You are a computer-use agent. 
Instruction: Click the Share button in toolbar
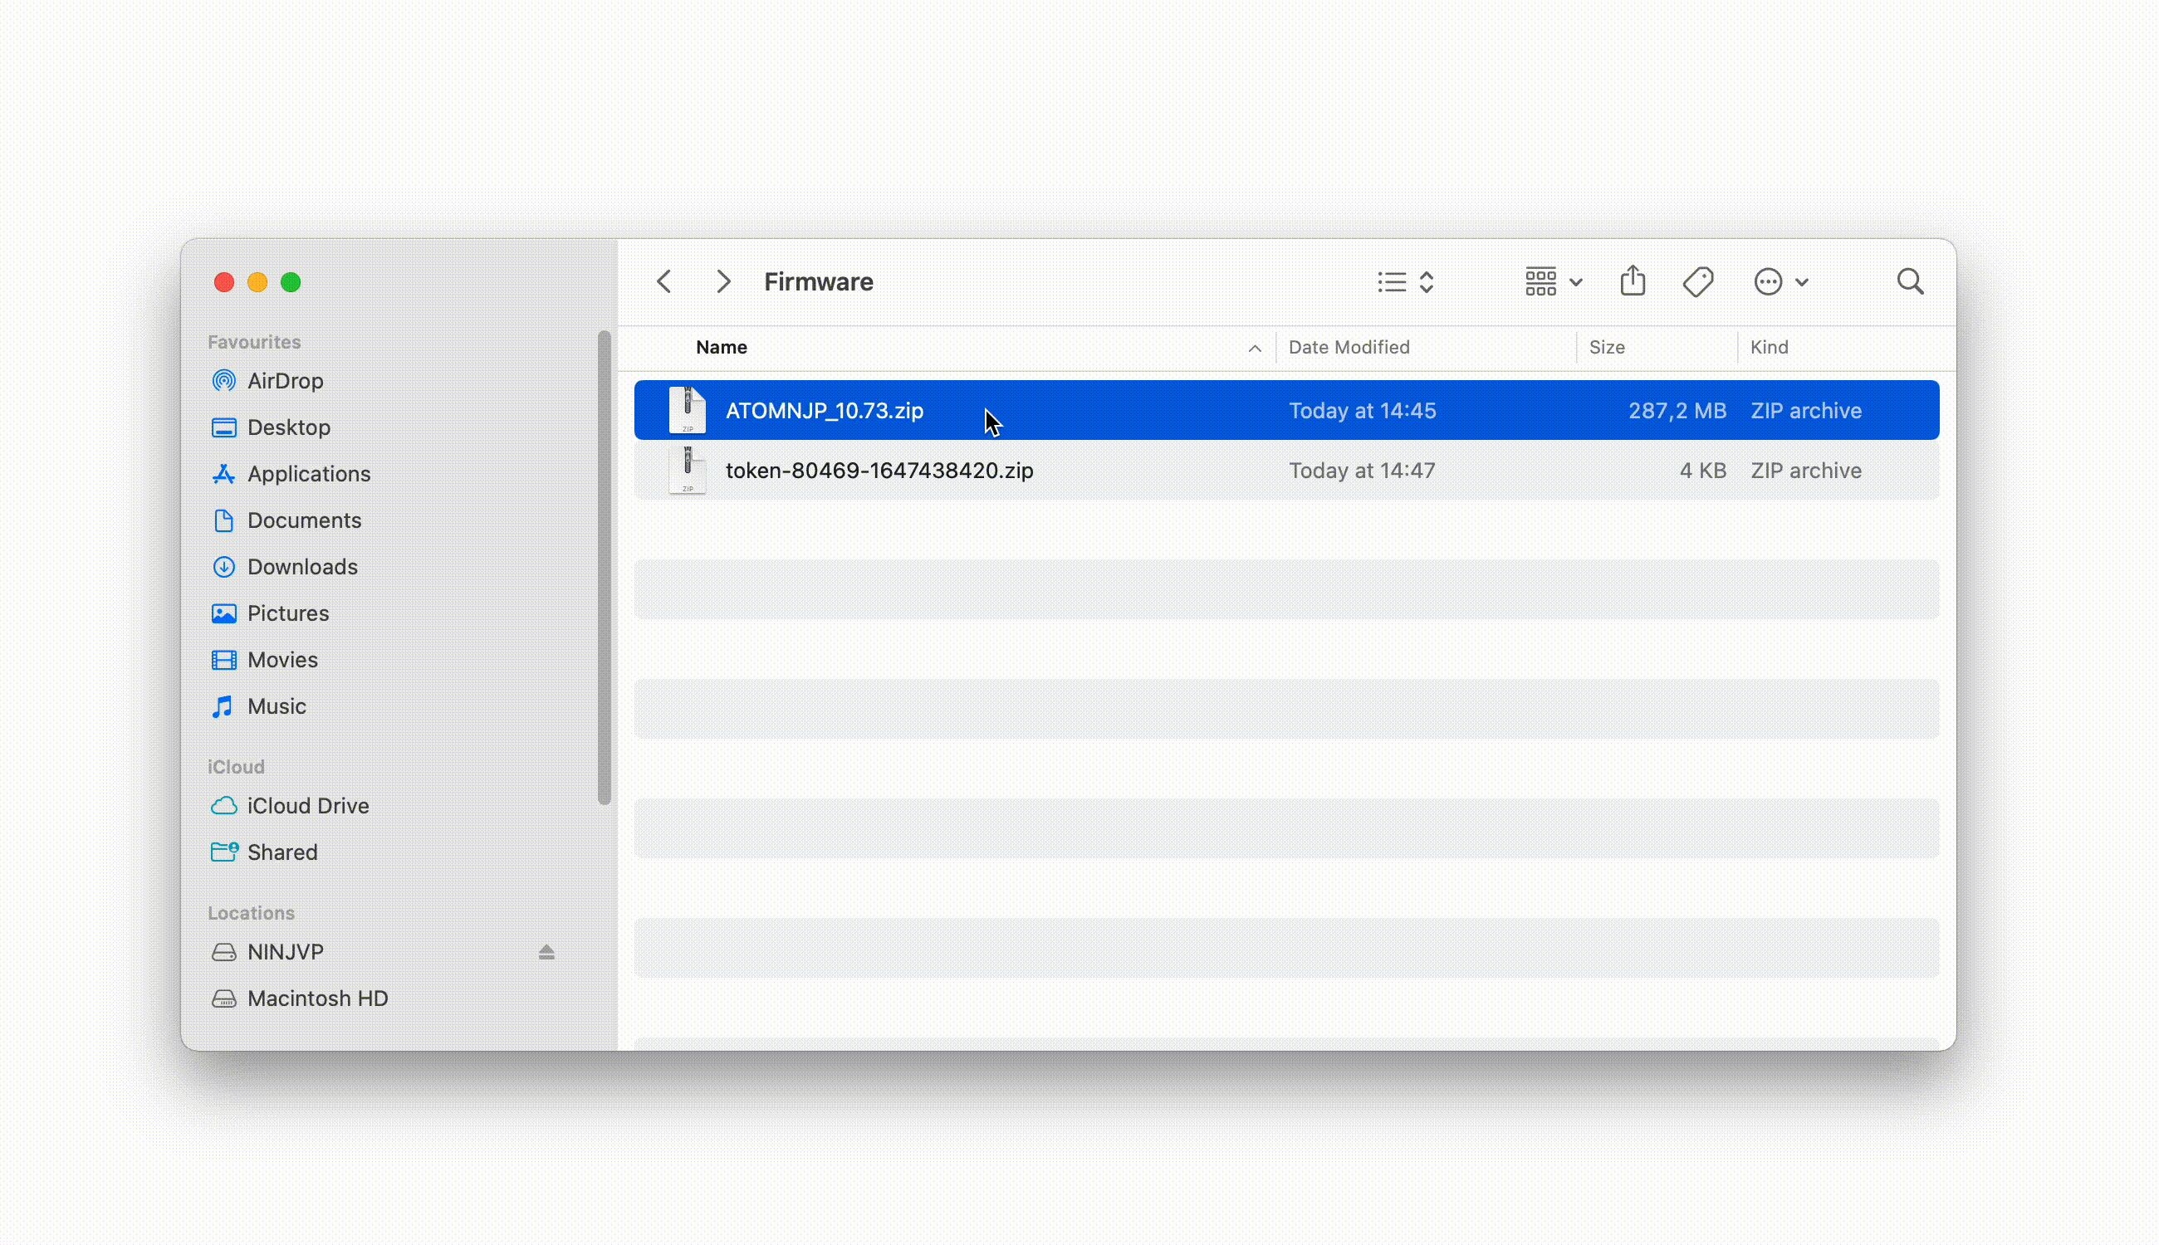click(1633, 281)
